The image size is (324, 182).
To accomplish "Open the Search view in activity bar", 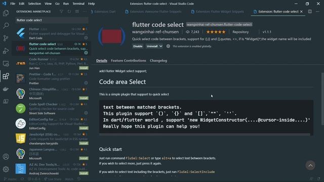I will [x=6, y=25].
